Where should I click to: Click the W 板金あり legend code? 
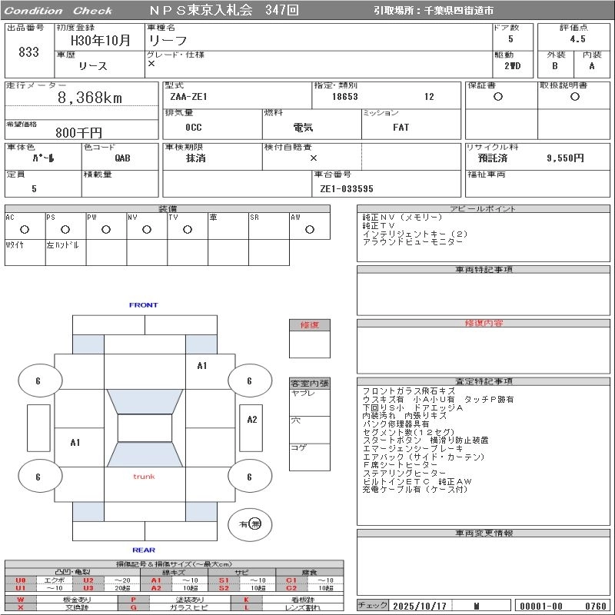click(21, 600)
